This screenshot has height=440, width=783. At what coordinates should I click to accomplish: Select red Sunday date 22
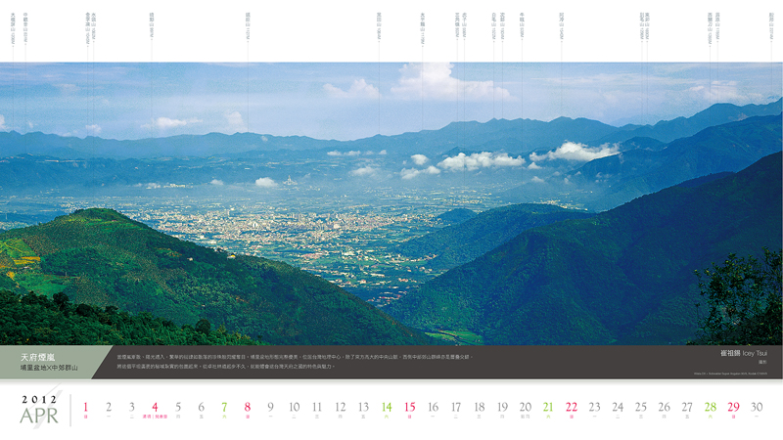click(x=572, y=407)
